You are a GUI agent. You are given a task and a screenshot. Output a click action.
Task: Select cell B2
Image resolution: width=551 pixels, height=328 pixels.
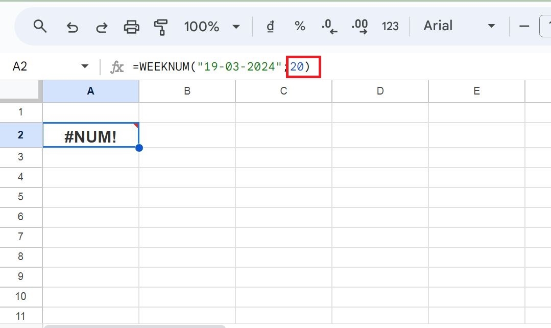pyautogui.click(x=187, y=135)
